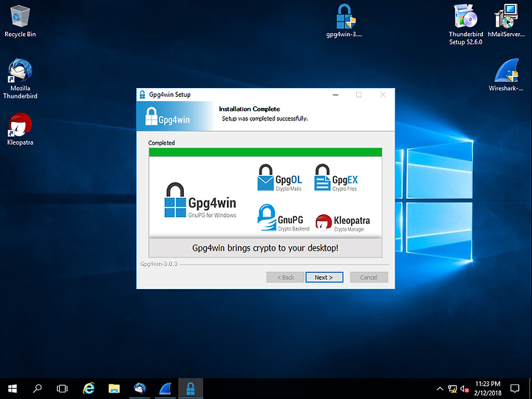Click the 'Completed' status label
Image resolution: width=532 pixels, height=399 pixels.
tap(162, 143)
